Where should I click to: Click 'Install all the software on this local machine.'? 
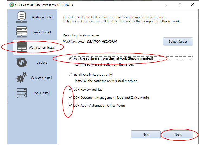[106, 81]
